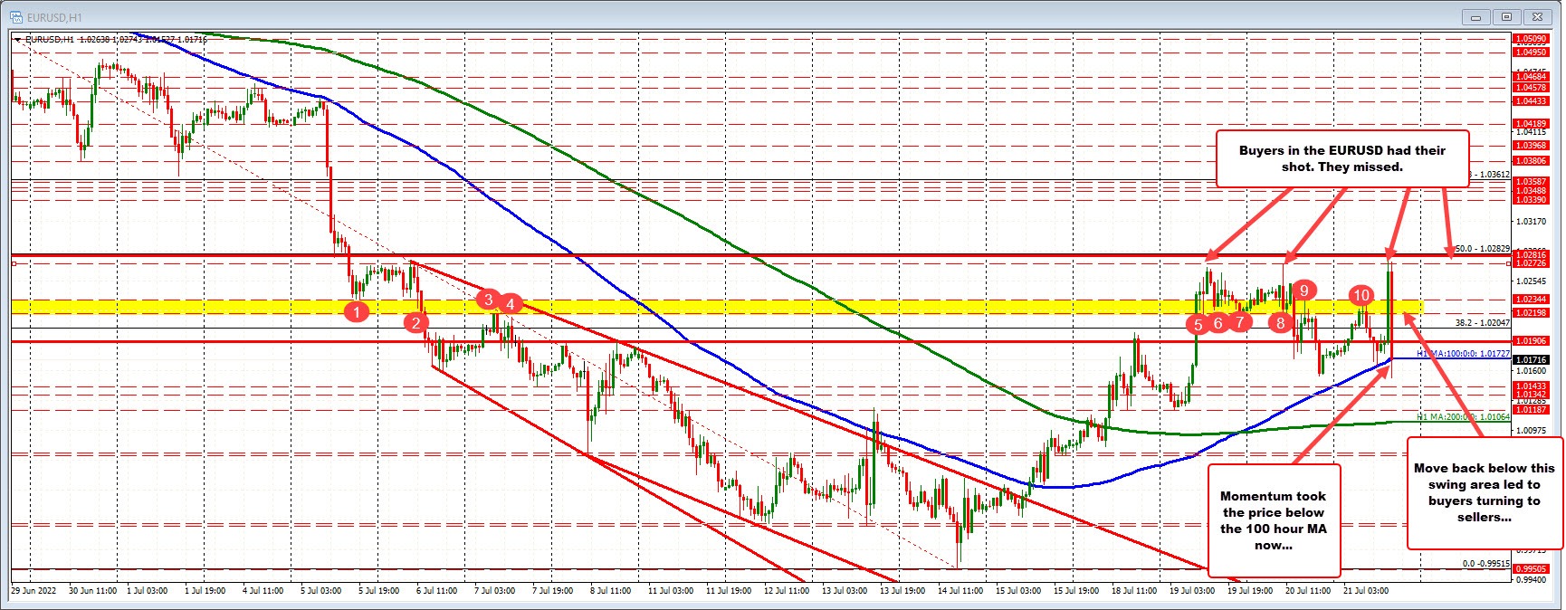The image size is (1566, 610).
Task: Click the '19 Jul 19:00' time axis label
Action: [x=1249, y=590]
